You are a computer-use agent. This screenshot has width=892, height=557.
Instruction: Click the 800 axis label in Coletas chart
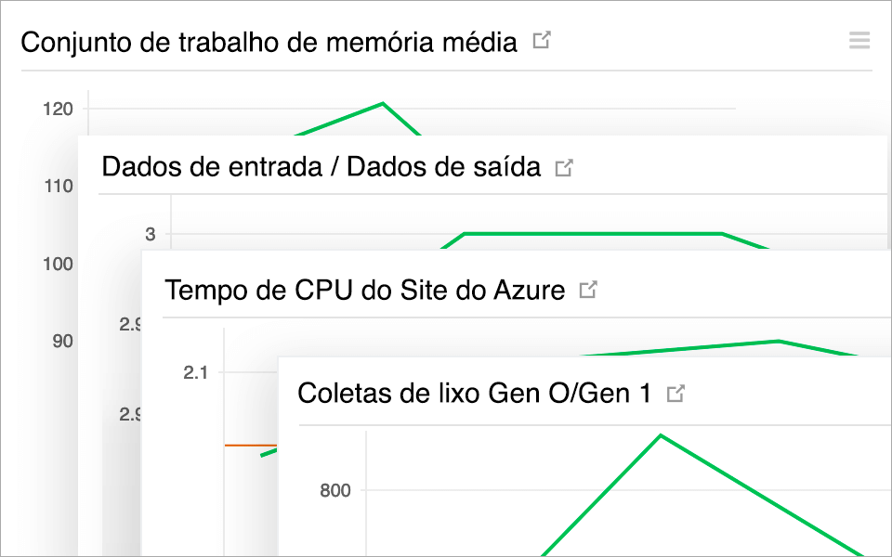click(x=335, y=490)
